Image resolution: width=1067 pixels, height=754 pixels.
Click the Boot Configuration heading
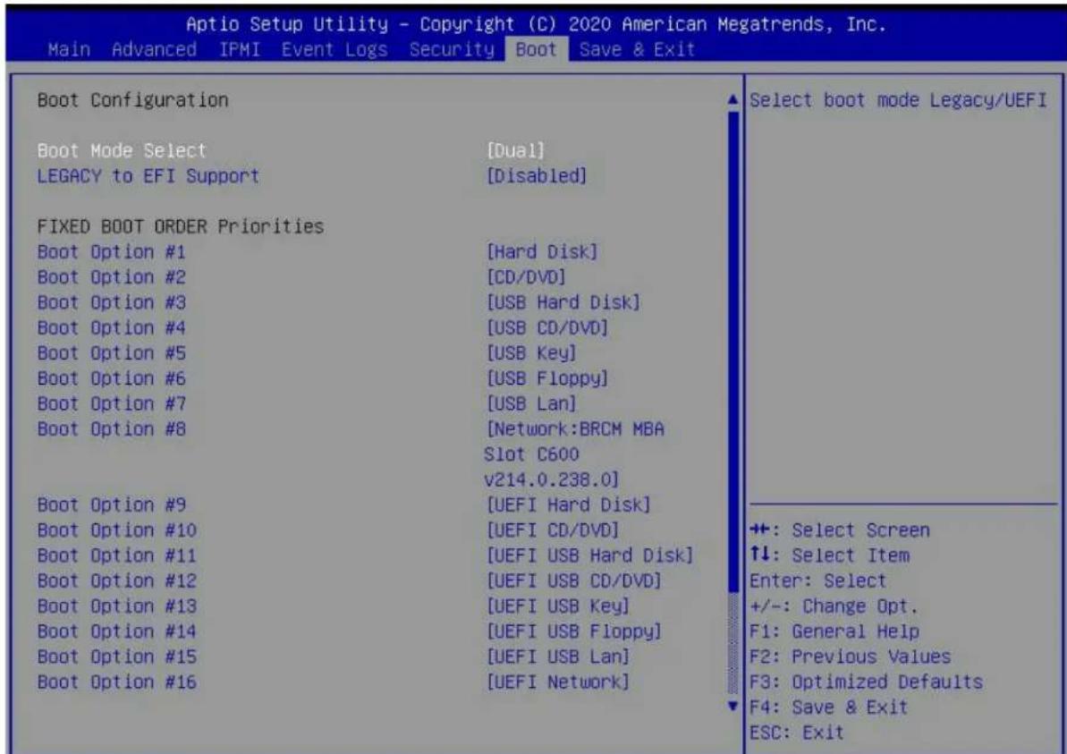tap(132, 101)
